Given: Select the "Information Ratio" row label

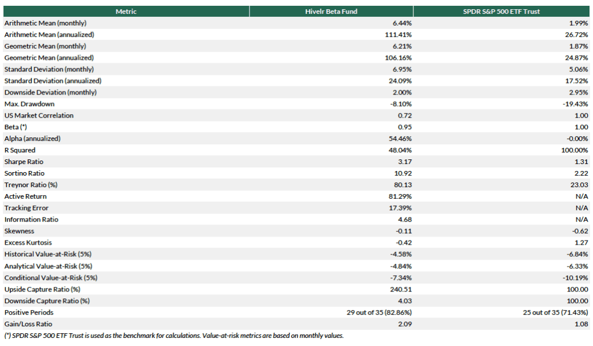Looking at the screenshot, I should pos(31,220).
